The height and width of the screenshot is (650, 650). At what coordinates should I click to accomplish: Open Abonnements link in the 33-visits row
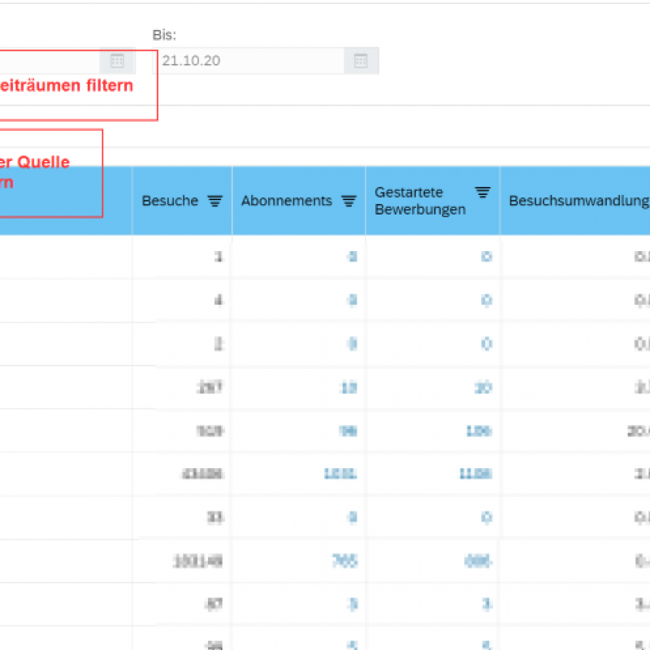click(353, 518)
